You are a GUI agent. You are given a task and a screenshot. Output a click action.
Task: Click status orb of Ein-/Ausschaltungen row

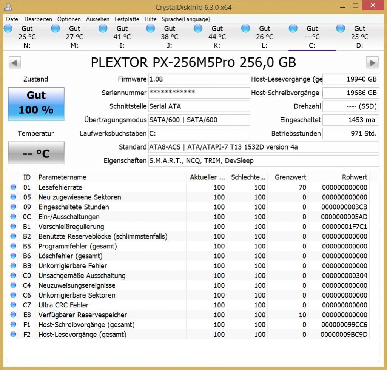click(13, 216)
